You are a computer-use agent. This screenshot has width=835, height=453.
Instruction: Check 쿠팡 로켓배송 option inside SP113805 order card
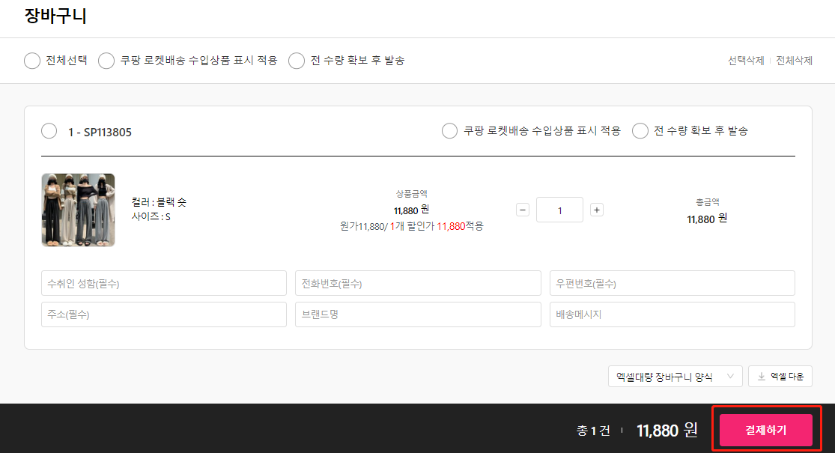pyautogui.click(x=449, y=131)
